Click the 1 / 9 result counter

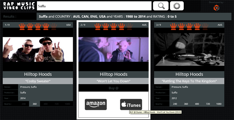tap(7, 25)
